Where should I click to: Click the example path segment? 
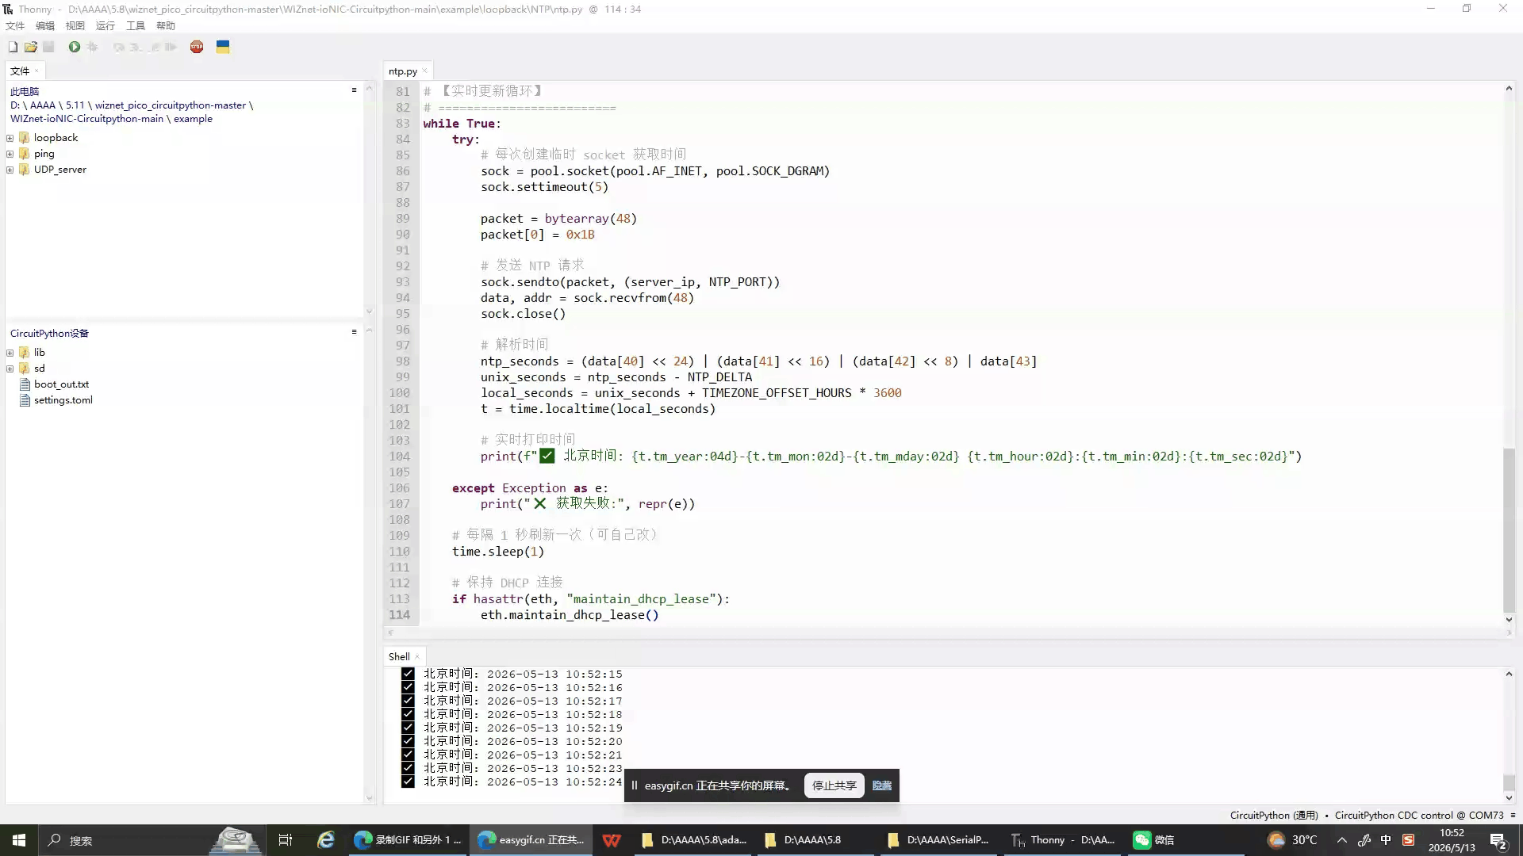point(193,119)
